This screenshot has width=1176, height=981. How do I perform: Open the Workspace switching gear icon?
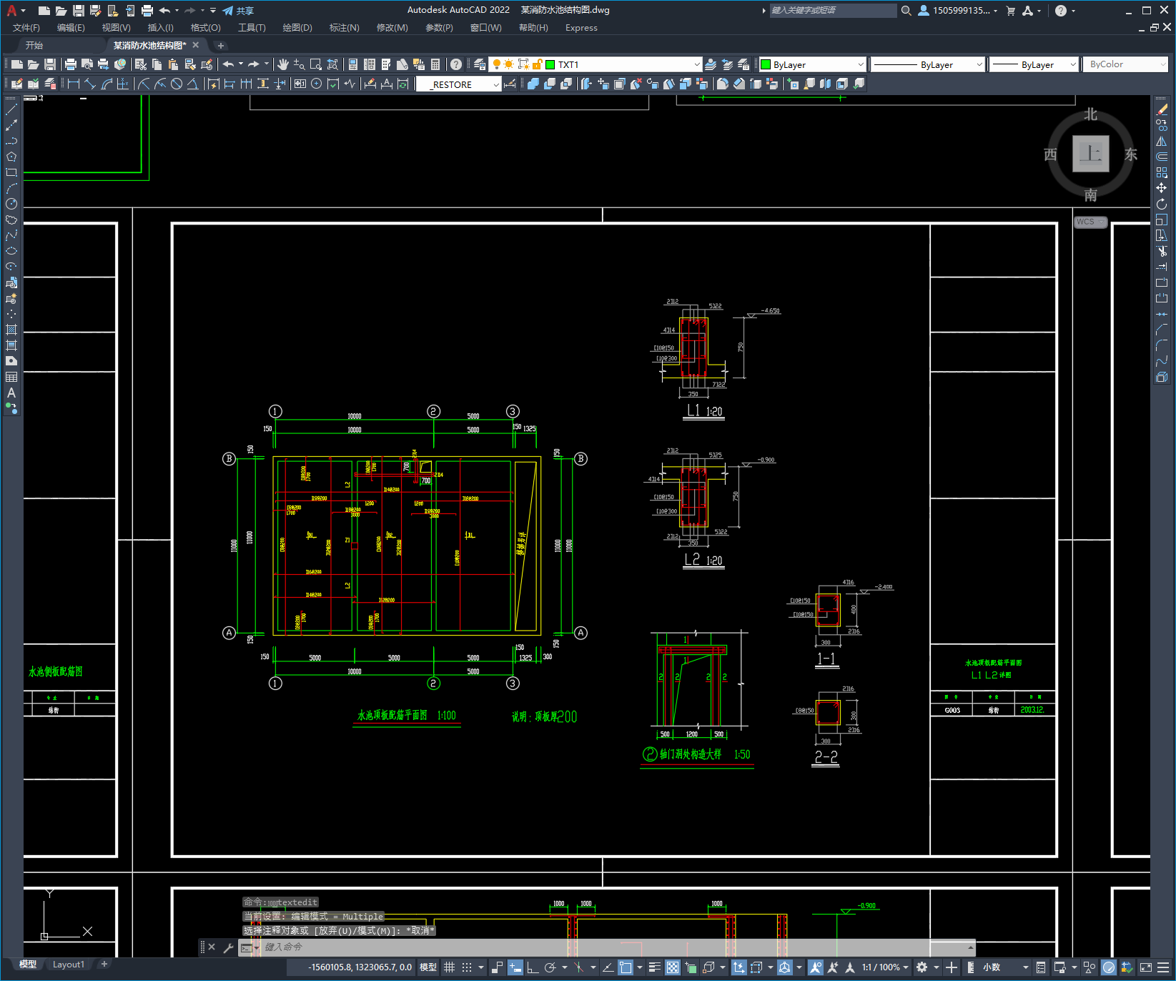922,967
